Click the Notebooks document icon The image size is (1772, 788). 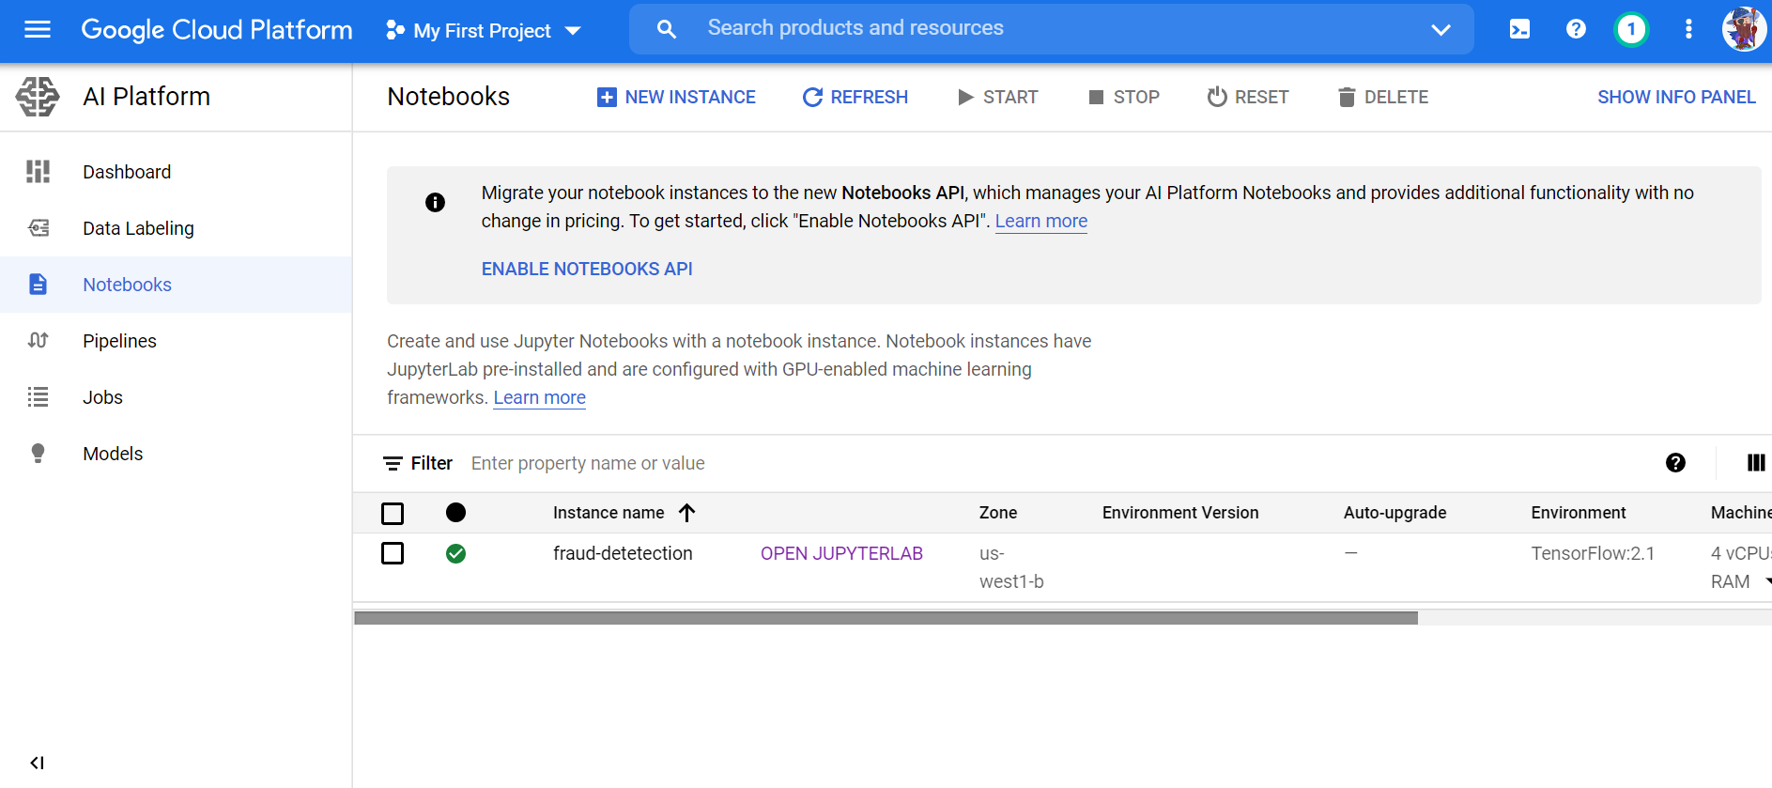point(38,285)
